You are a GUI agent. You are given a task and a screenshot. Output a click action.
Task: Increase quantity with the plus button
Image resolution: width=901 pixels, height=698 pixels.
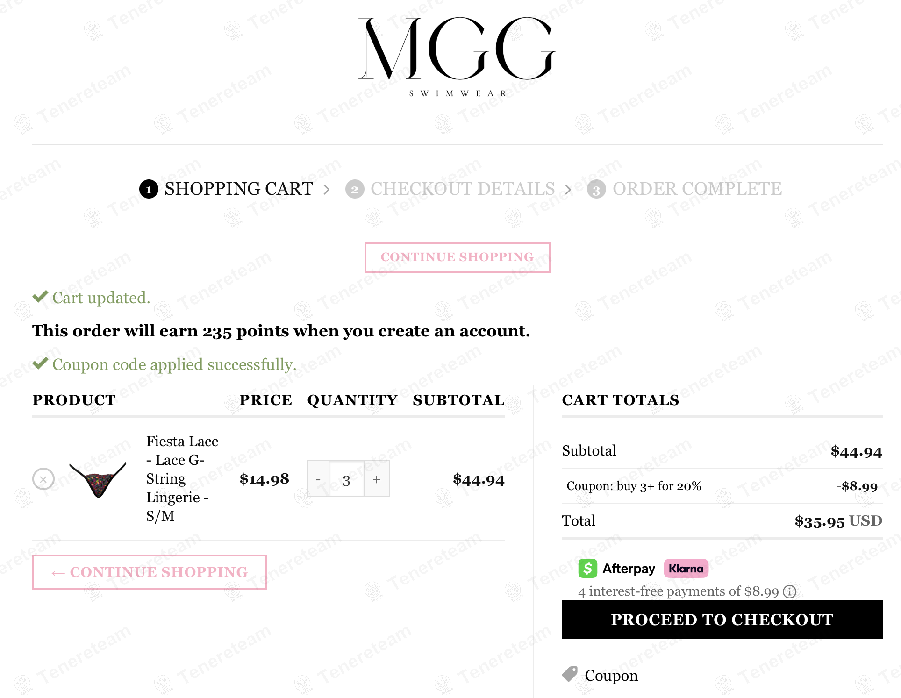(377, 479)
